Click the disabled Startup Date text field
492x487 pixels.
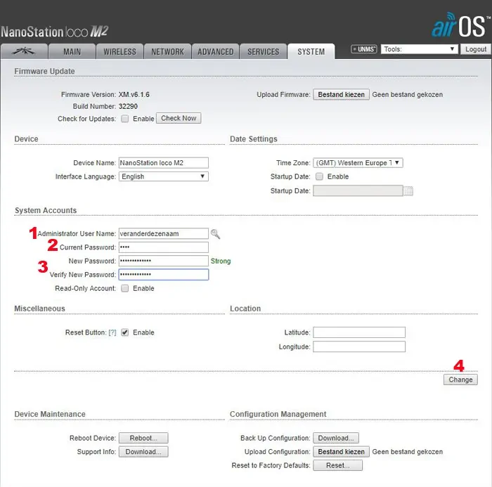(358, 190)
